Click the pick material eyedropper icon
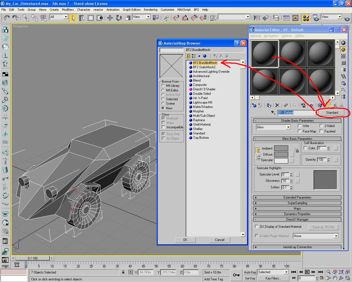352x282 pixels. 273,113
